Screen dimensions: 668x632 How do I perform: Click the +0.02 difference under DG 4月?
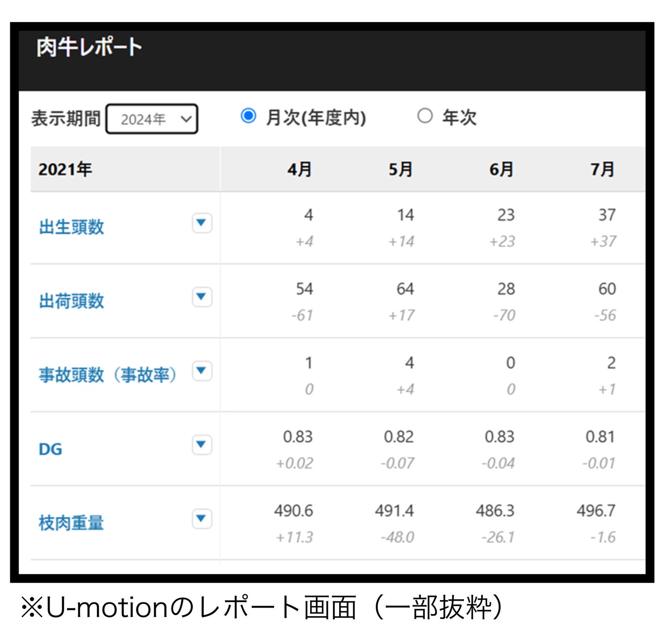pos(294,463)
